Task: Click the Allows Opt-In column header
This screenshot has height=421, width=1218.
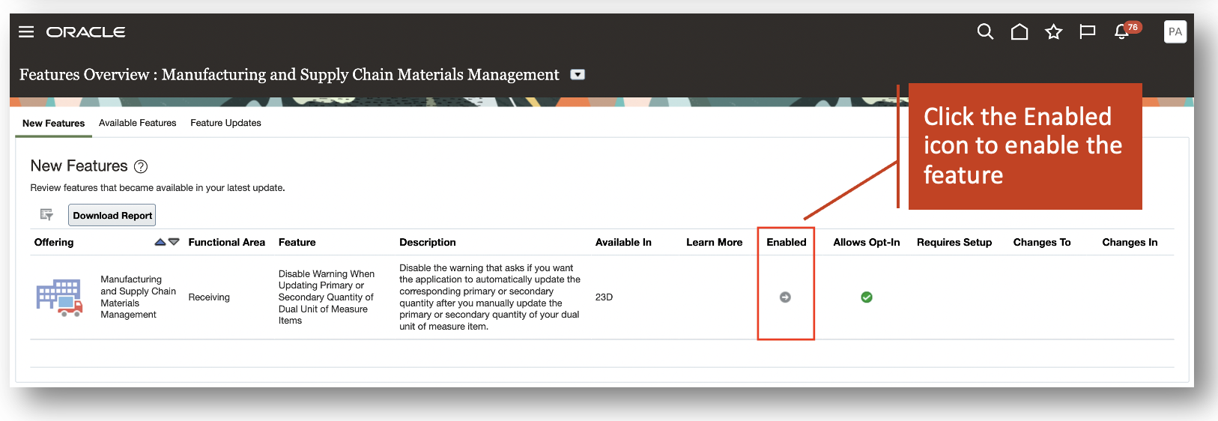Action: [x=867, y=242]
